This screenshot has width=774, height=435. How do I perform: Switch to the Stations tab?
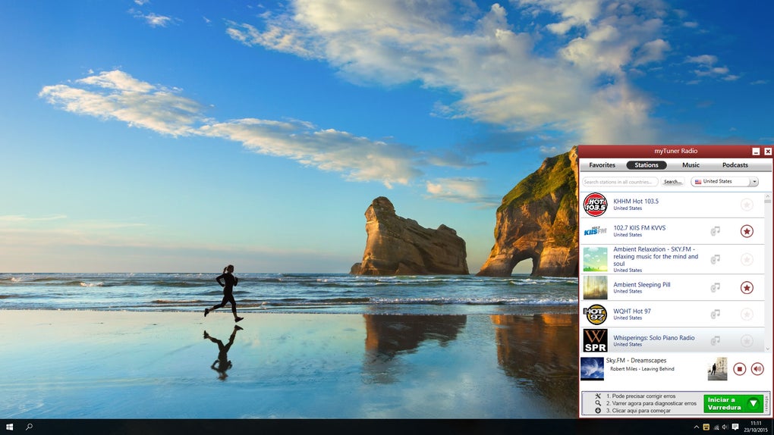(647, 165)
